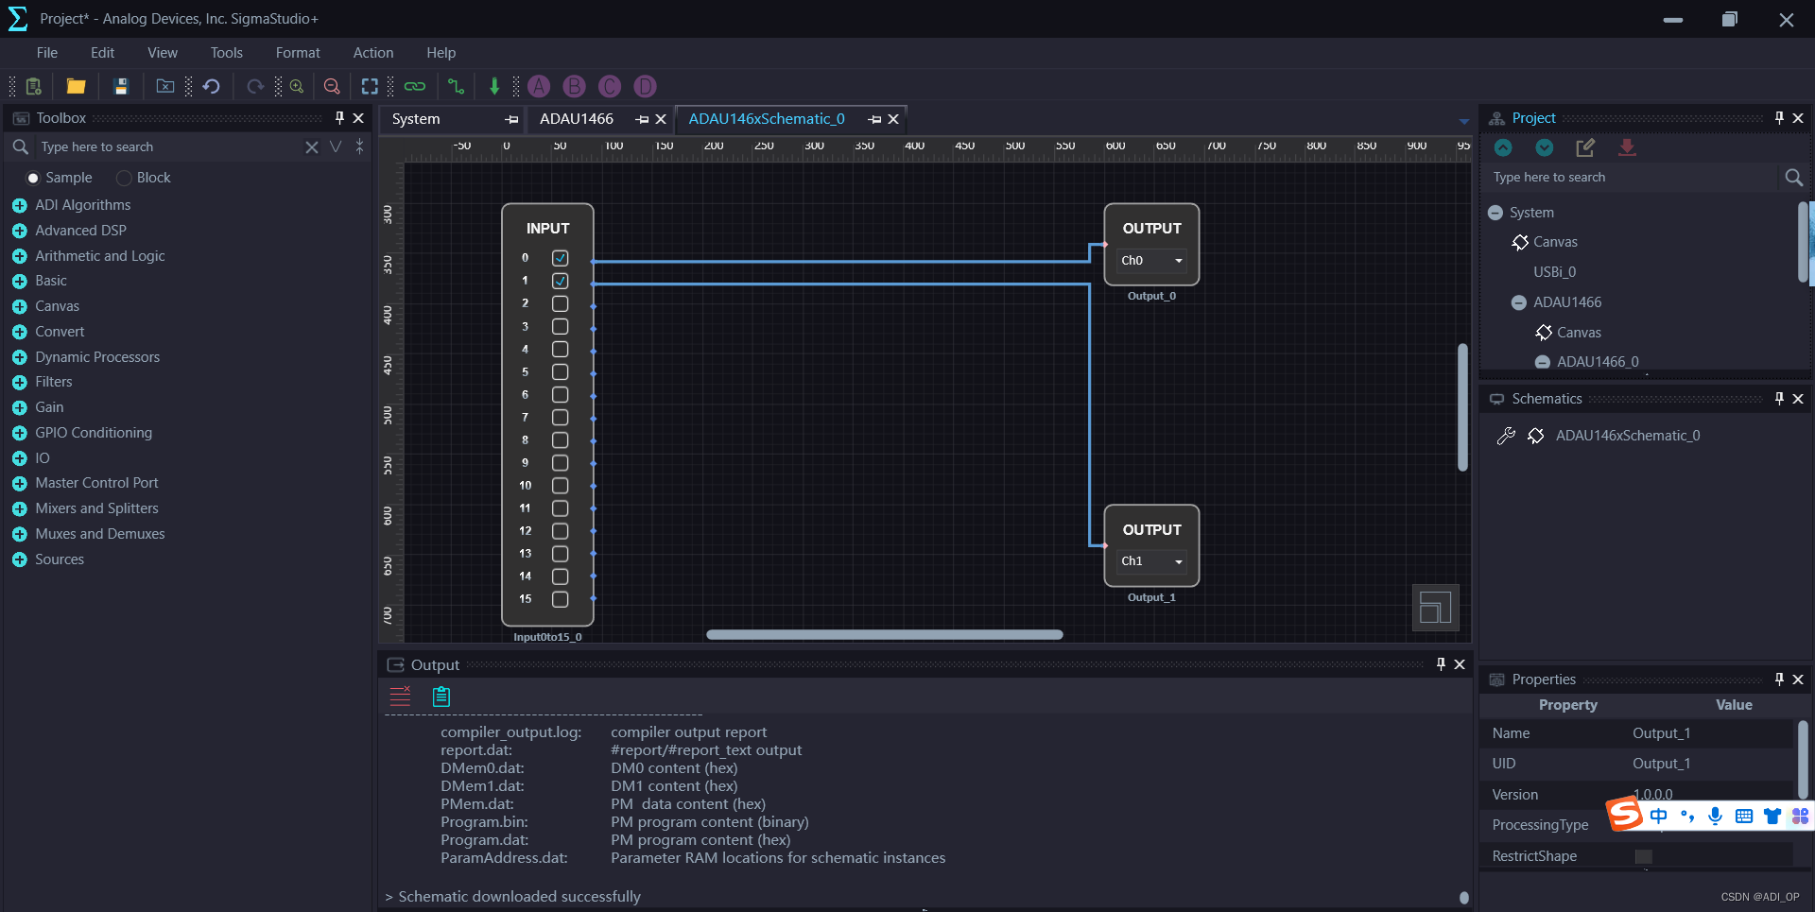The width and height of the screenshot is (1815, 912).
Task: Click the teal down-arrow in Project panel
Action: tap(1545, 147)
